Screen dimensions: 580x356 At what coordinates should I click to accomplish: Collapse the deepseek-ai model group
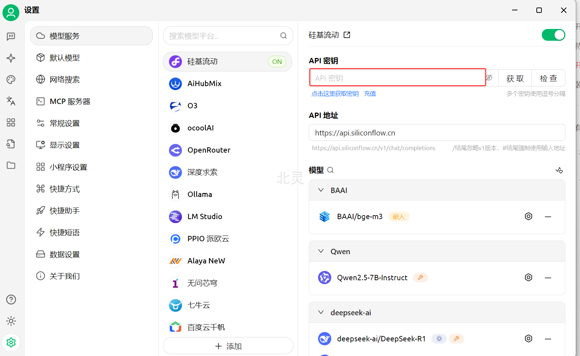321,312
